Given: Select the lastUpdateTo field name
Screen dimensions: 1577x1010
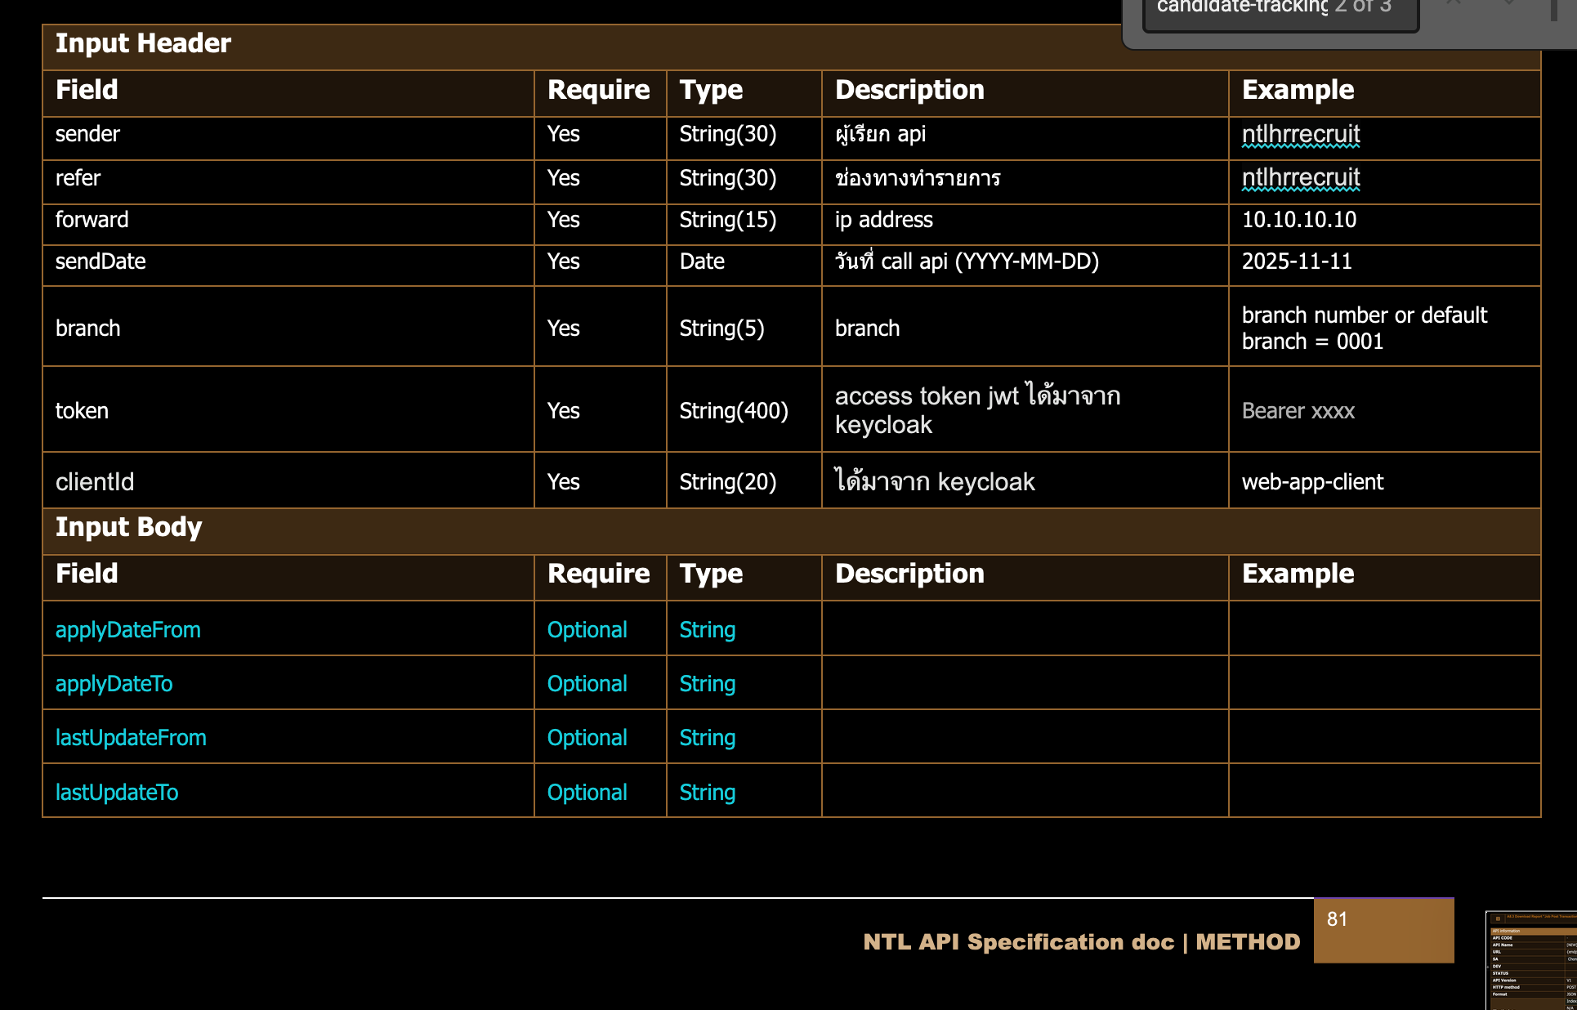Looking at the screenshot, I should click(x=117, y=793).
